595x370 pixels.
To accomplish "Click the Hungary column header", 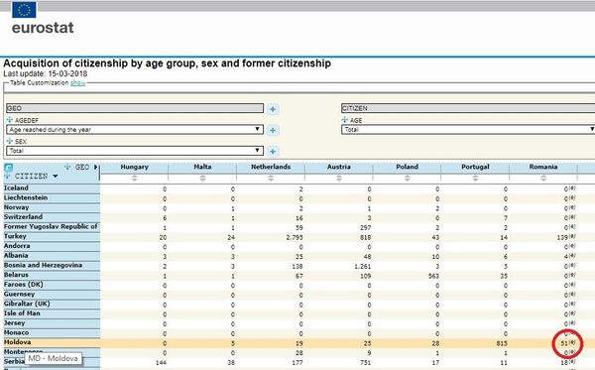I will tap(134, 167).
